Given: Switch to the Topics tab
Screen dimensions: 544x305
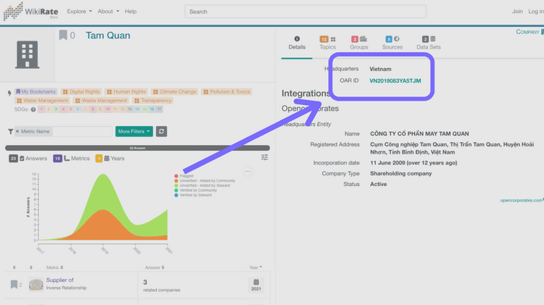Looking at the screenshot, I should [x=328, y=43].
